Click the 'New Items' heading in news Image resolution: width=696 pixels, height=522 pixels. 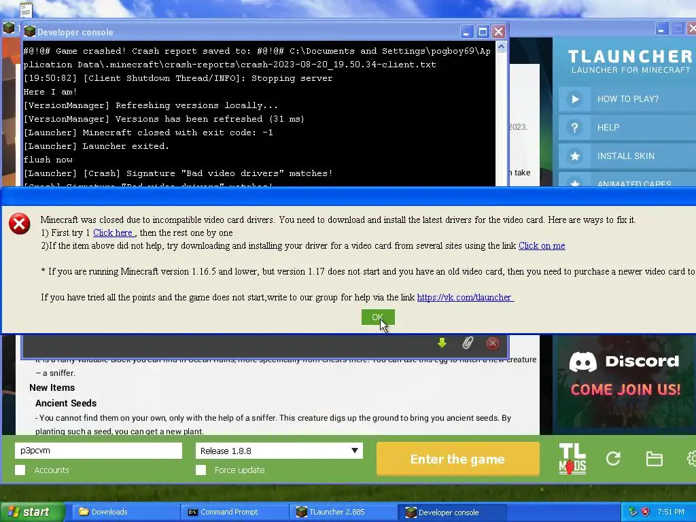(x=52, y=387)
